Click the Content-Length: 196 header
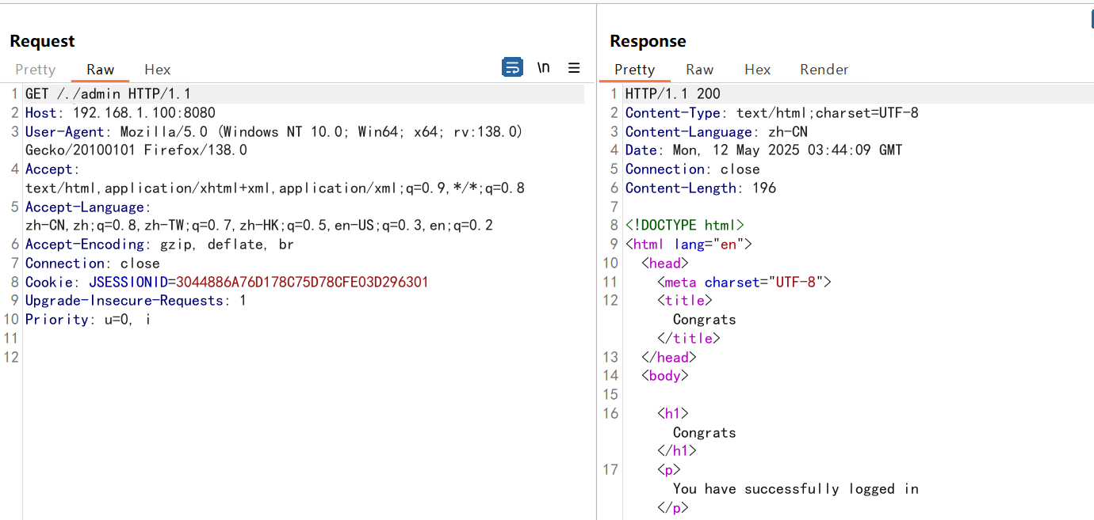1094x520 pixels. [x=701, y=188]
